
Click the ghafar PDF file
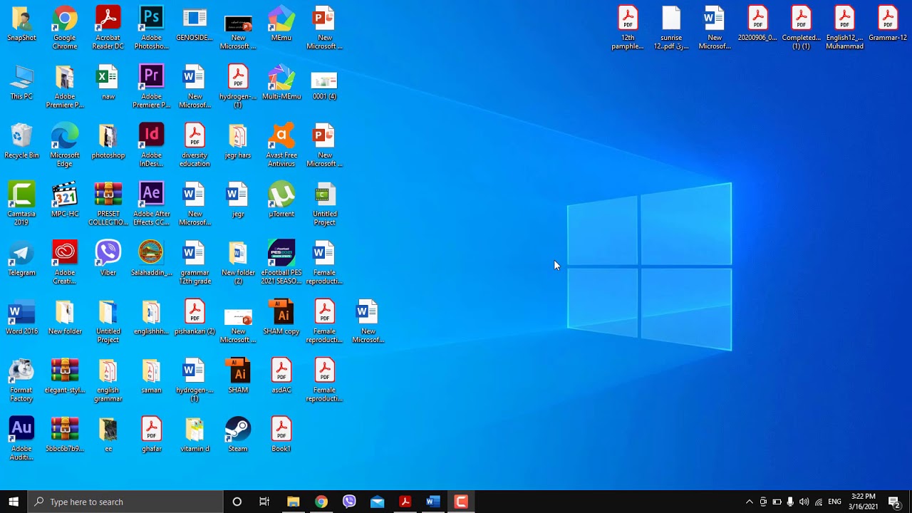click(151, 435)
